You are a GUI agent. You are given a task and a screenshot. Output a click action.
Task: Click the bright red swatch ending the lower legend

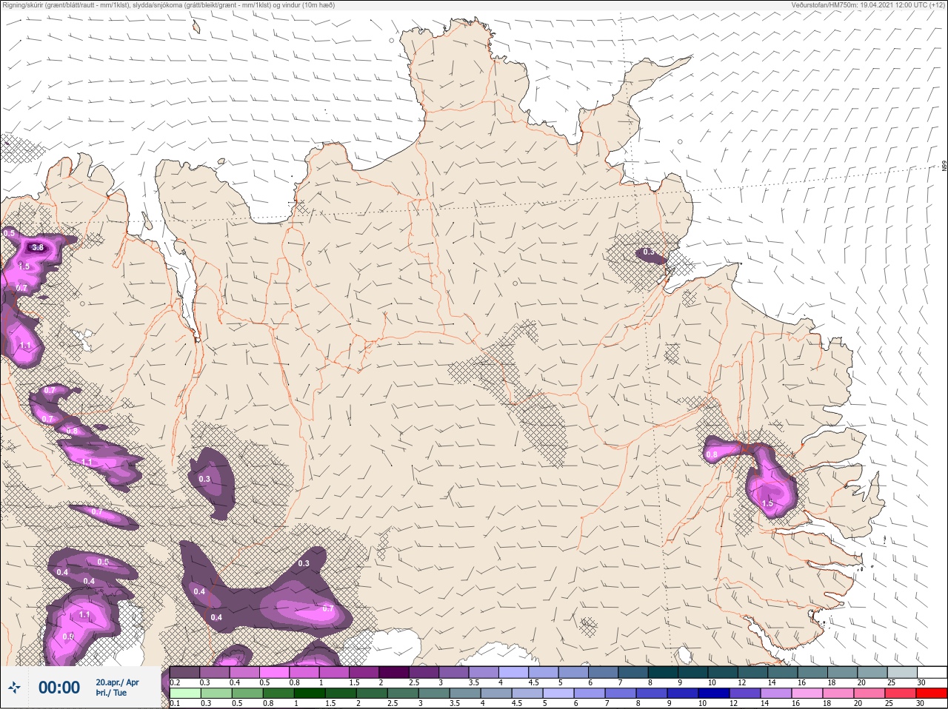(x=932, y=693)
